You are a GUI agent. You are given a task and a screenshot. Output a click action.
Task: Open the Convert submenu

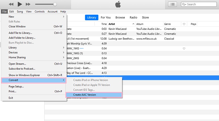click(34, 80)
